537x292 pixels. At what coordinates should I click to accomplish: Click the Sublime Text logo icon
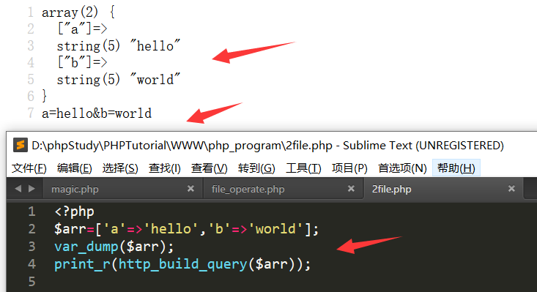pyautogui.click(x=21, y=145)
